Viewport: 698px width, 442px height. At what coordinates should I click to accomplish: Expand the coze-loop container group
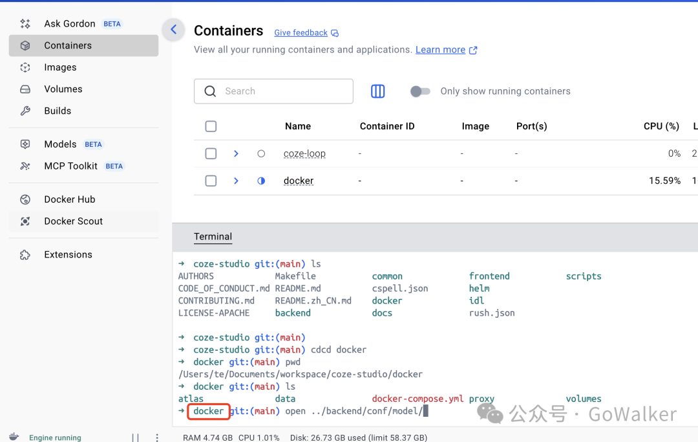pos(237,154)
